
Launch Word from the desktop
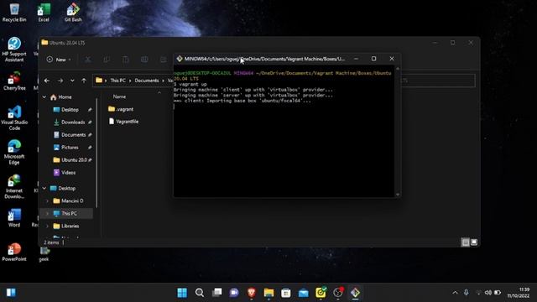click(x=14, y=218)
